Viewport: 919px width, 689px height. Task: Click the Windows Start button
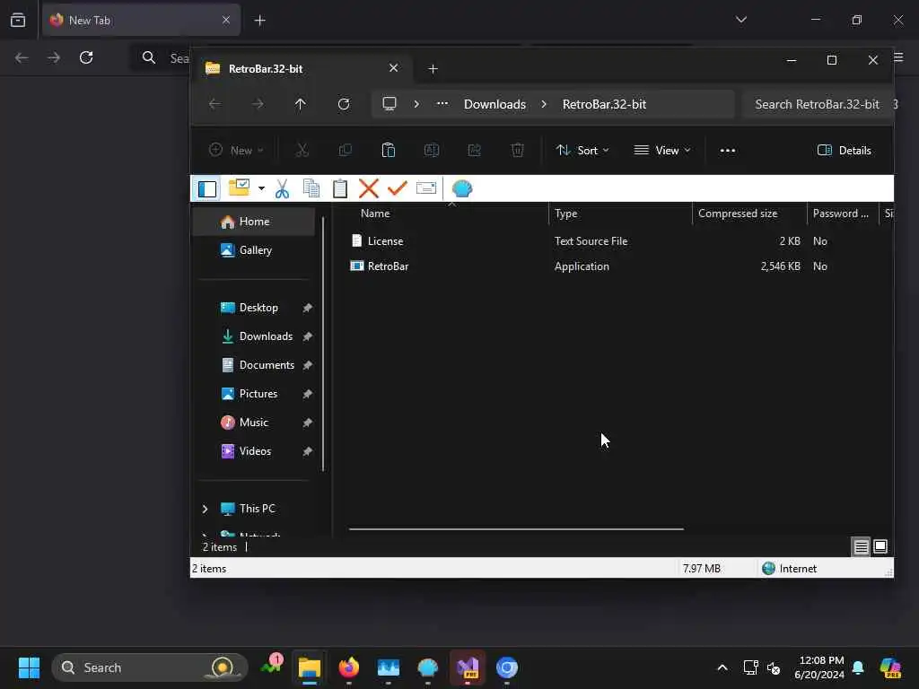(x=29, y=667)
